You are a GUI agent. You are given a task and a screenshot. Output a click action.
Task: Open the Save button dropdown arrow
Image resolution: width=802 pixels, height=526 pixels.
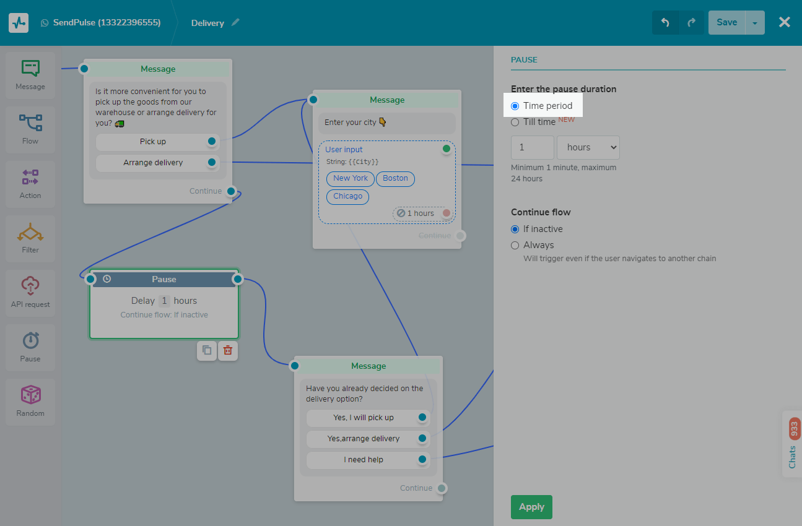[755, 23]
